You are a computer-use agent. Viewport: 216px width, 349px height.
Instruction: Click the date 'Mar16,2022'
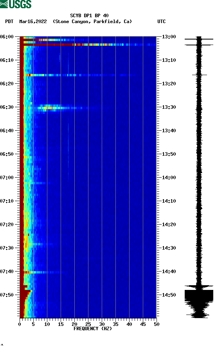pyautogui.click(x=33, y=22)
